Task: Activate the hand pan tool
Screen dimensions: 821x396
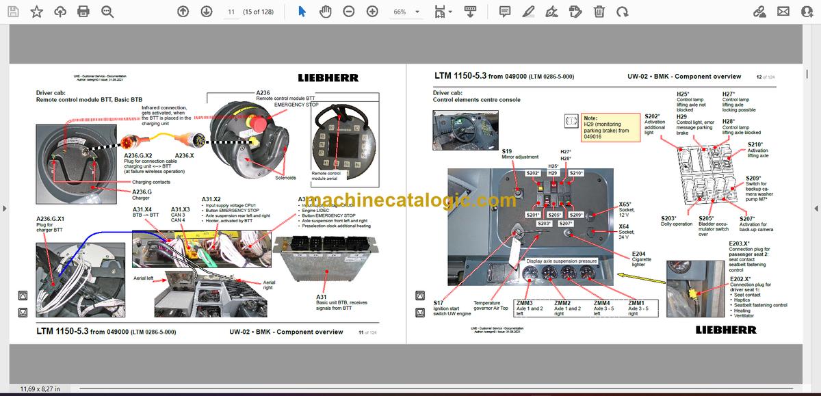Action: click(x=326, y=12)
